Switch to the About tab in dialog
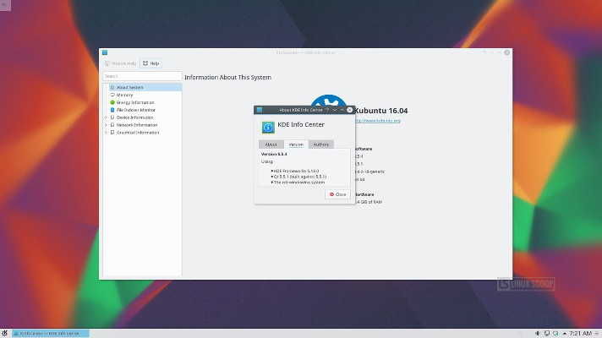Viewport: 602px width, 338px height. click(x=271, y=144)
